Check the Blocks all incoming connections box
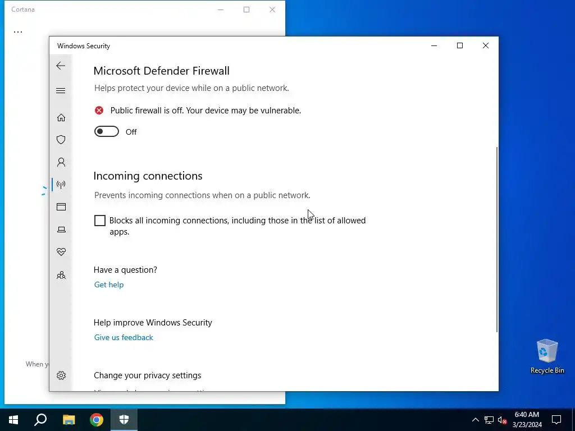The image size is (575, 431). click(100, 220)
